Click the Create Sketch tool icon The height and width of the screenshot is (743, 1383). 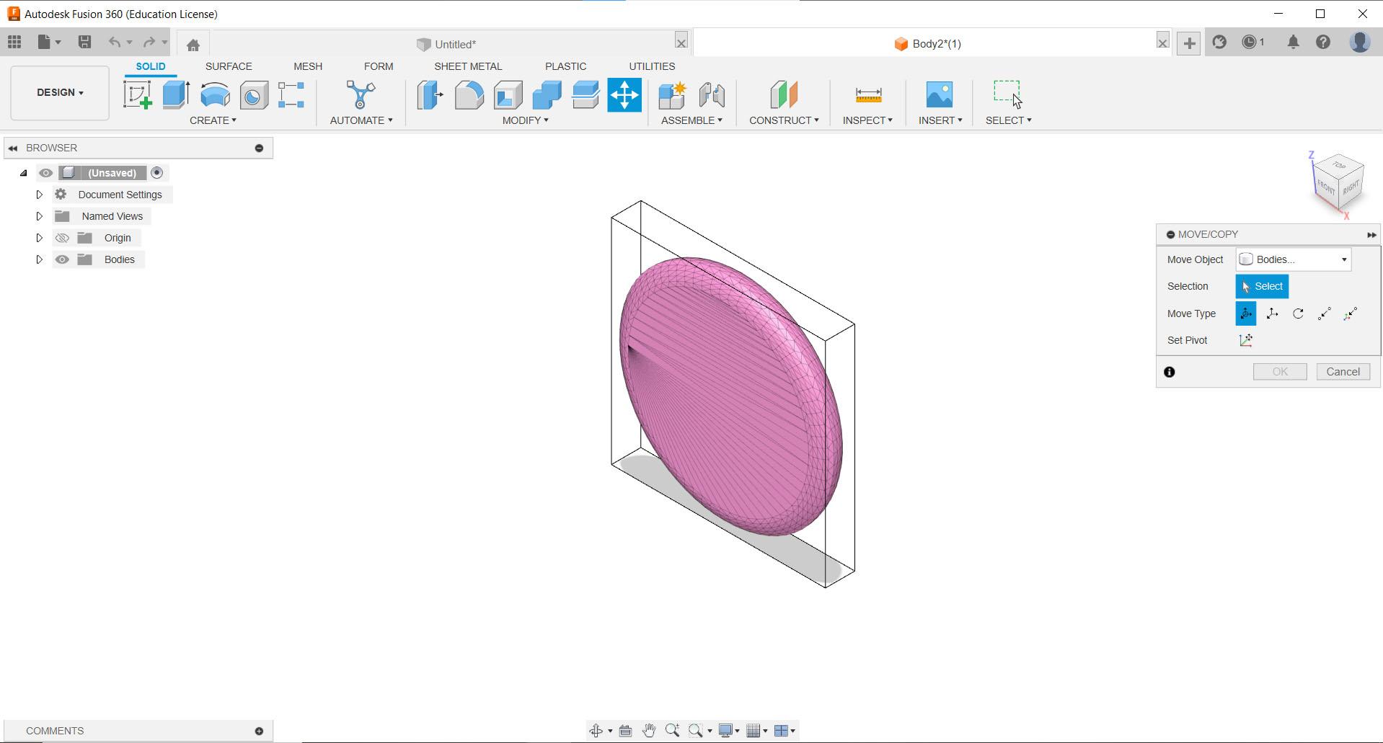(137, 94)
